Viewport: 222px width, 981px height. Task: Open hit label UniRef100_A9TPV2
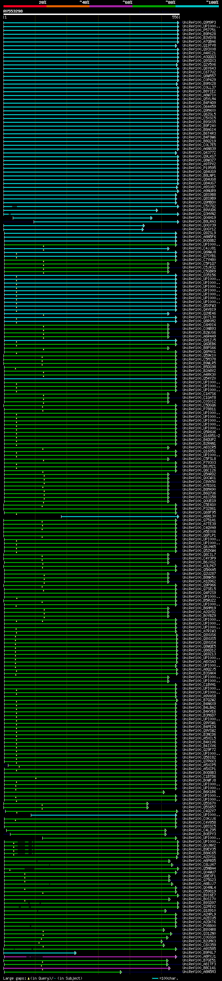199,164
